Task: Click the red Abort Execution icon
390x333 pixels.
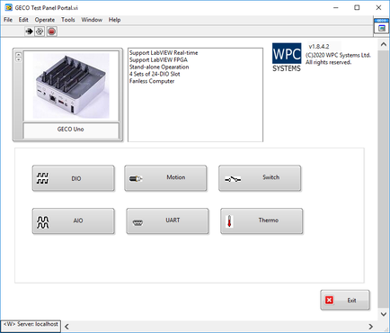Action: [x=52, y=31]
